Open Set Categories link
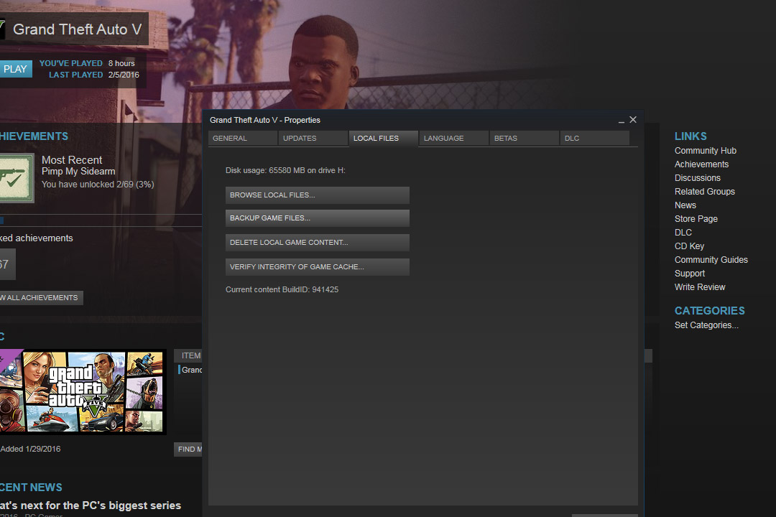The height and width of the screenshot is (517, 776). click(x=706, y=325)
